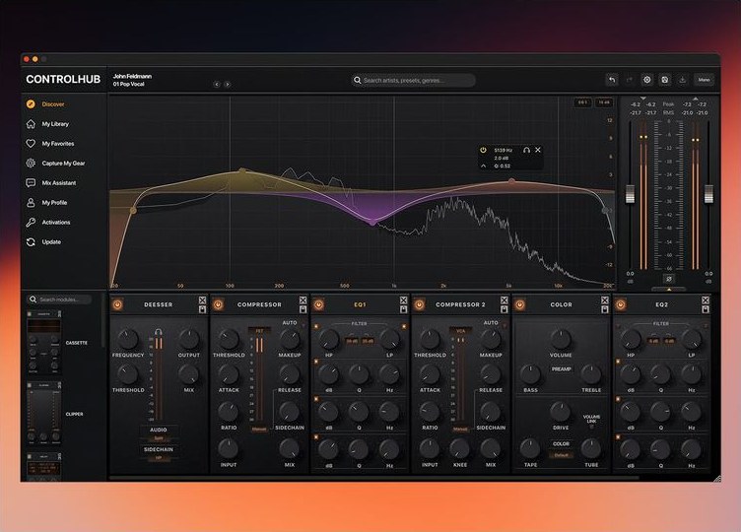Select the Cassette module thumbnail
The height and width of the screenshot is (532, 741).
(x=43, y=343)
